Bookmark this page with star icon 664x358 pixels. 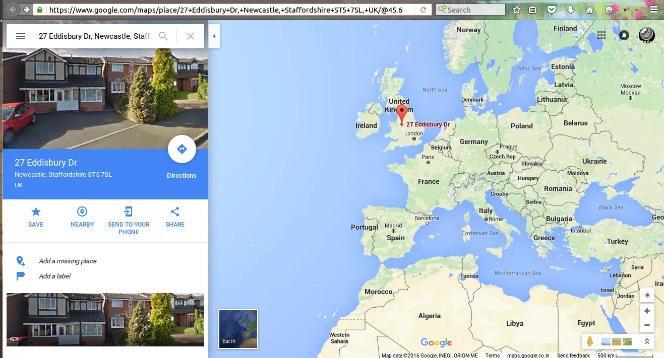click(517, 10)
